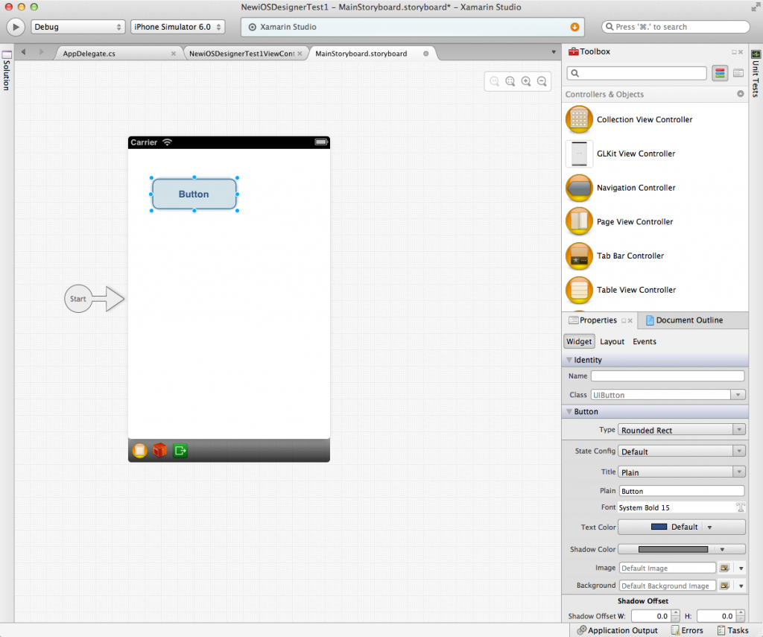This screenshot has width=763, height=637.
Task: Open the iPhone Simulator 6.0 target dropdown
Action: [177, 27]
